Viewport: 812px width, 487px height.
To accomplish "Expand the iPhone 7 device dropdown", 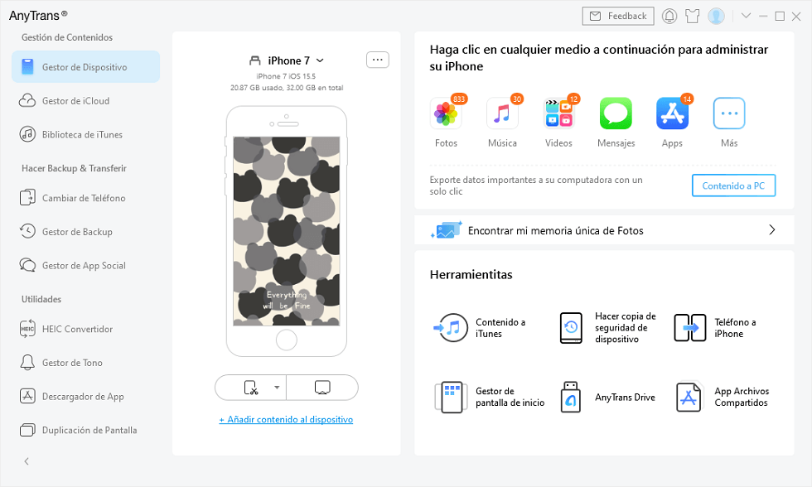I will pos(320,60).
